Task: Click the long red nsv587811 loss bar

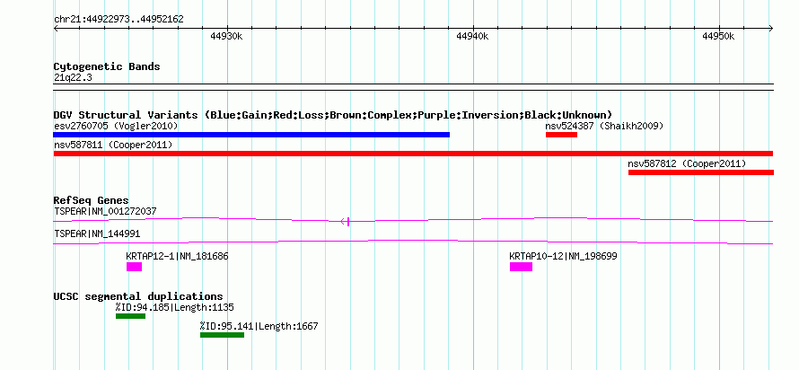Action: click(x=413, y=154)
